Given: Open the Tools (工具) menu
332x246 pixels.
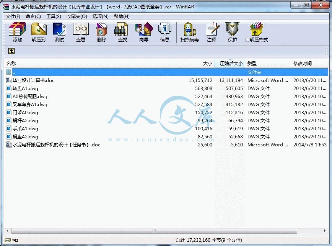Looking at the screenshot, I should pos(54,16).
